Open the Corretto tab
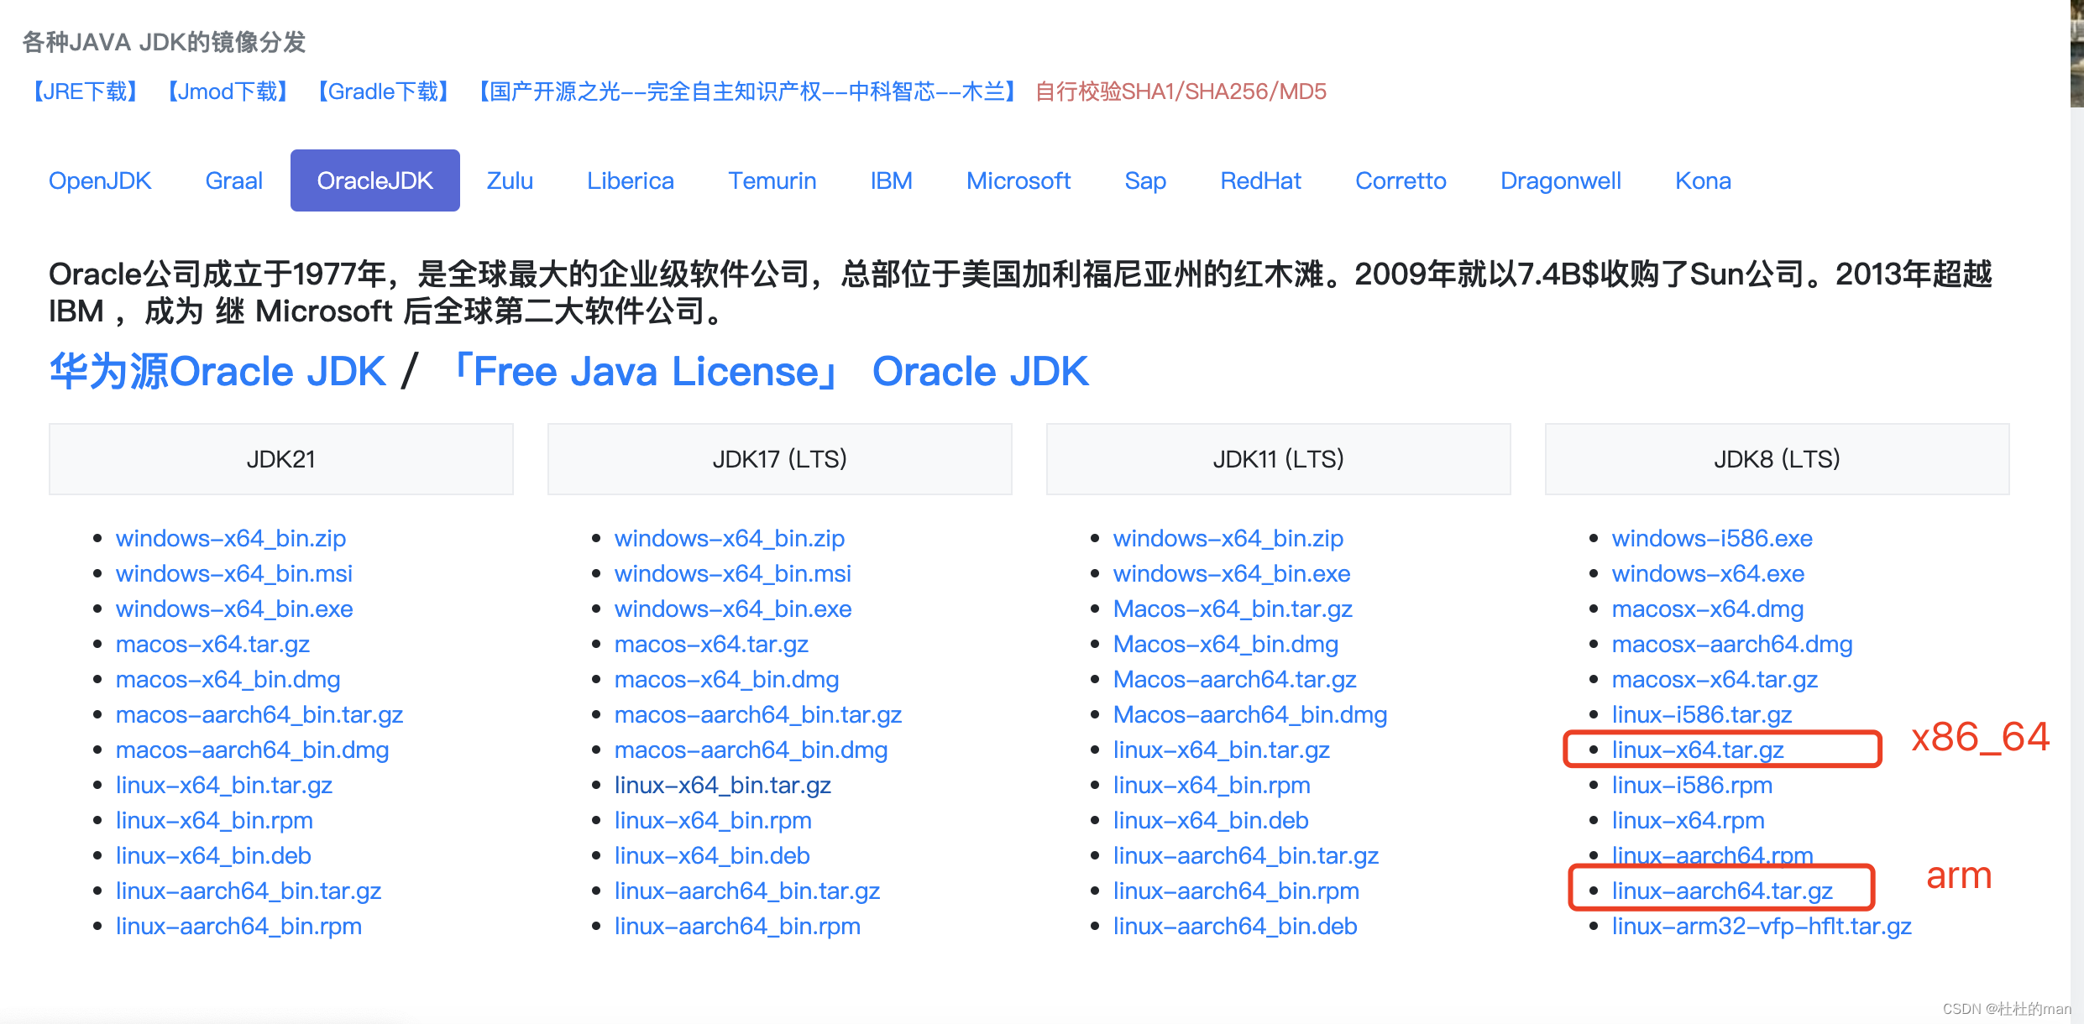 (1401, 180)
